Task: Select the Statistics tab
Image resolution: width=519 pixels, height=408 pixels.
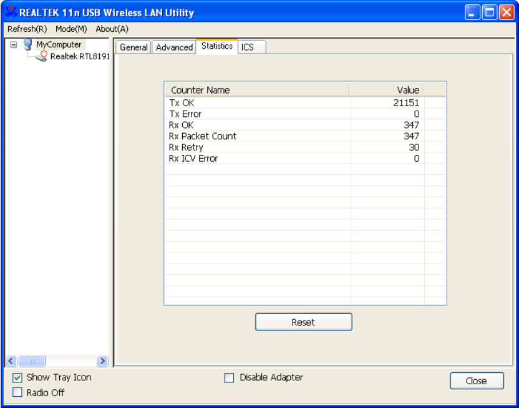Action: pos(217,46)
